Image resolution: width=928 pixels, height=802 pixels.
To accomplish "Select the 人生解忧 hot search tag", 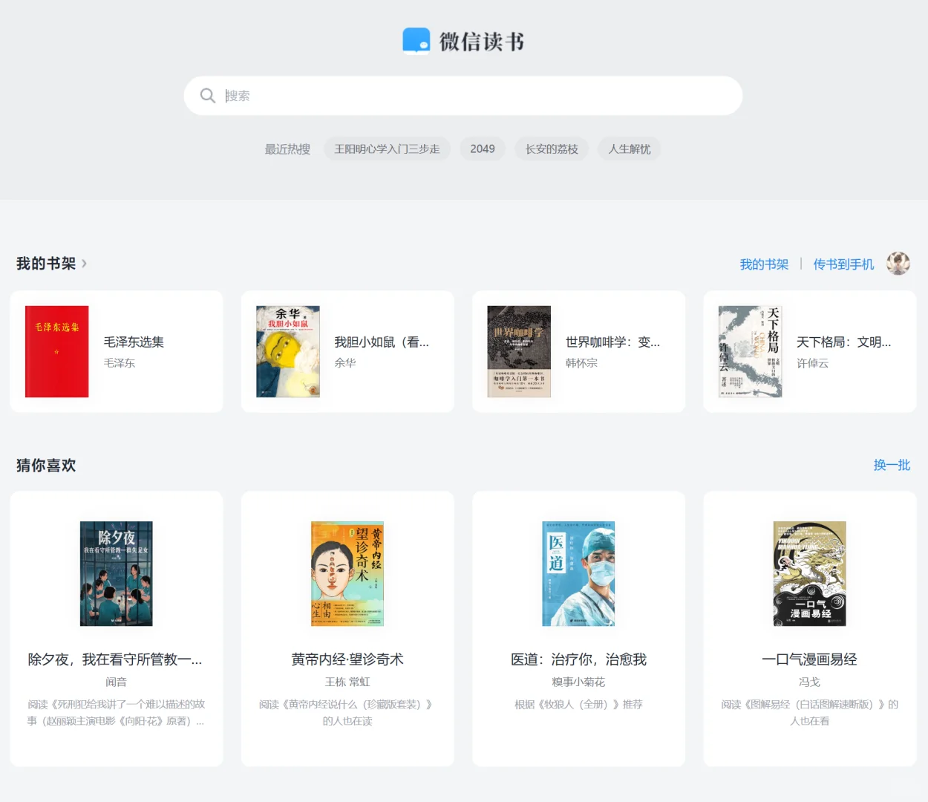I will tap(630, 149).
